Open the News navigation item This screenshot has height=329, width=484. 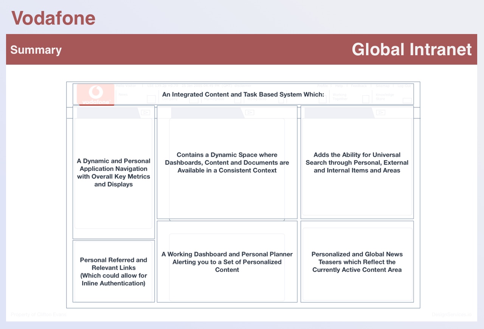click(x=123, y=95)
